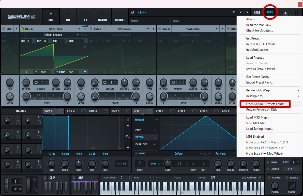Go to the next preset arrow
This screenshot has height=196, width=303.
point(247,12)
